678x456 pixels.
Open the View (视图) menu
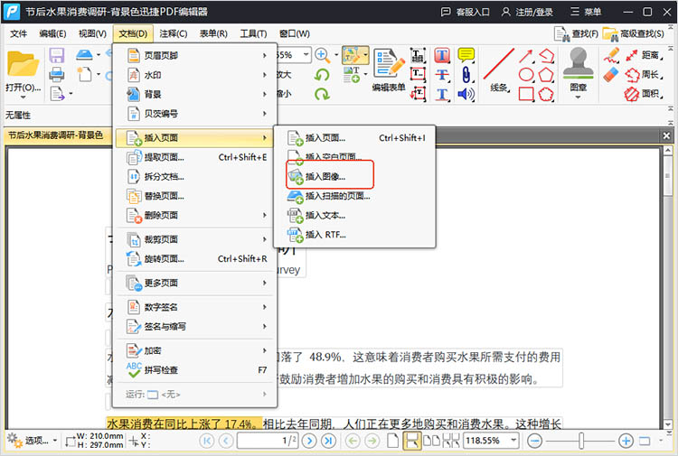tap(92, 33)
